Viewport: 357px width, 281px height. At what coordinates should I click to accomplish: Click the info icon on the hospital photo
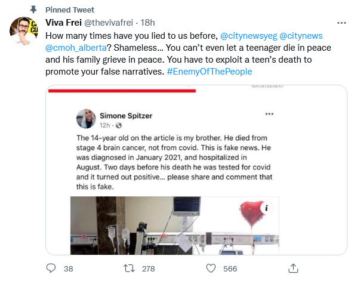[267, 208]
